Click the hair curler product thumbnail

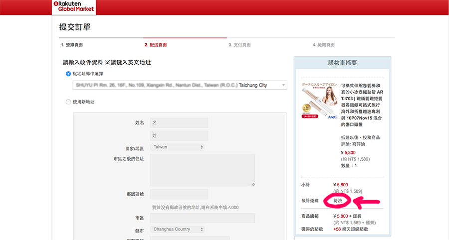315,102
